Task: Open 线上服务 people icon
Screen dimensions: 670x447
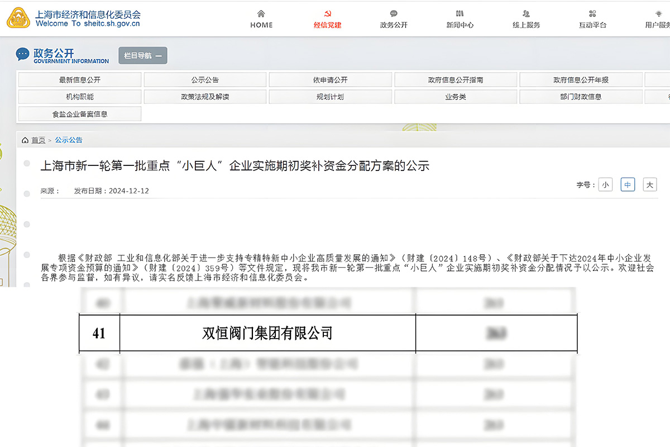Action: pos(526,14)
